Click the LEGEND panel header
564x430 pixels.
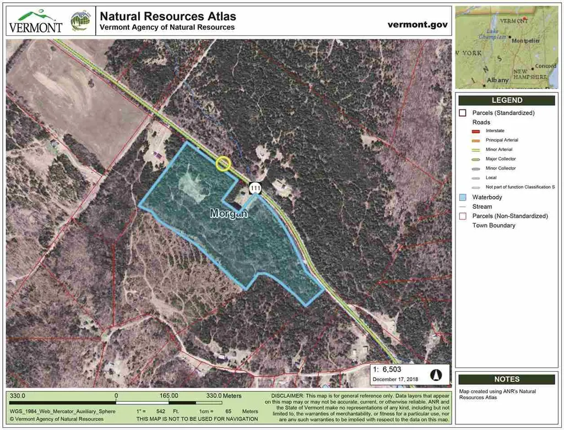pos(507,101)
